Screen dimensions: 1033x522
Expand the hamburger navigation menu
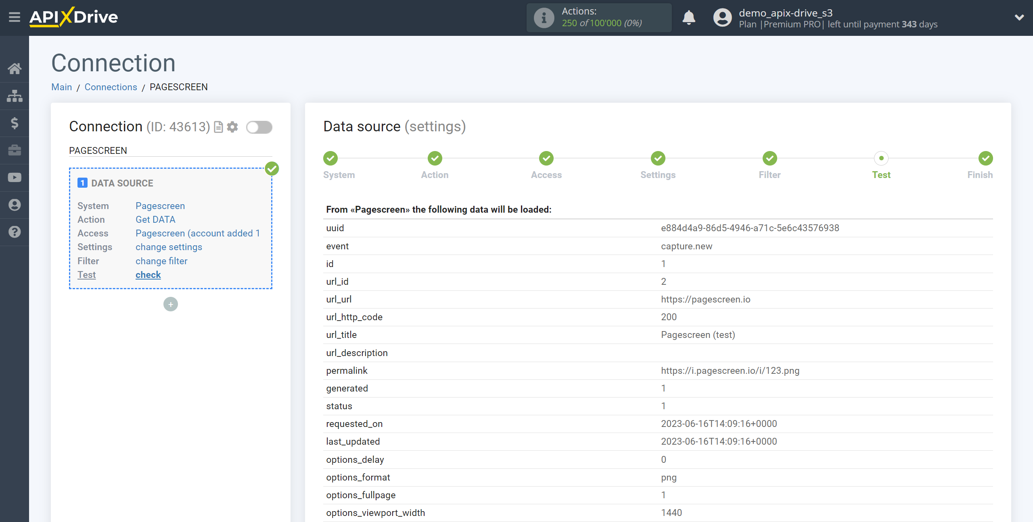[x=14, y=17]
